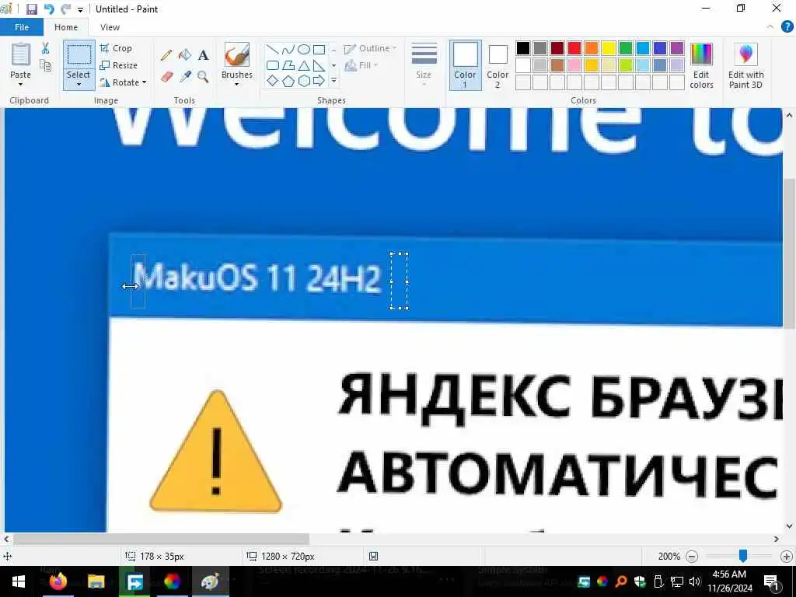Choose the Rounded rectangle shape
796x597 pixels.
[273, 65]
